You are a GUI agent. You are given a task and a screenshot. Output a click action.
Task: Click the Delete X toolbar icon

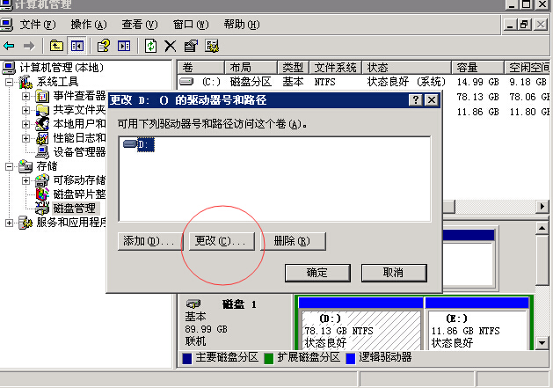[171, 46]
